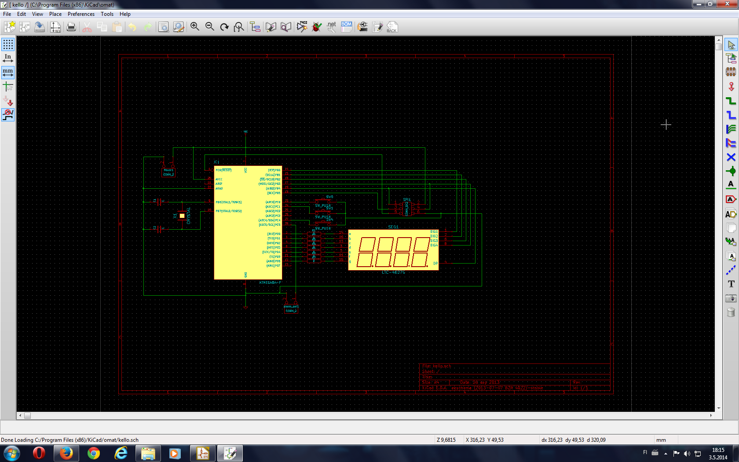Switch units to inches

pyautogui.click(x=8, y=58)
